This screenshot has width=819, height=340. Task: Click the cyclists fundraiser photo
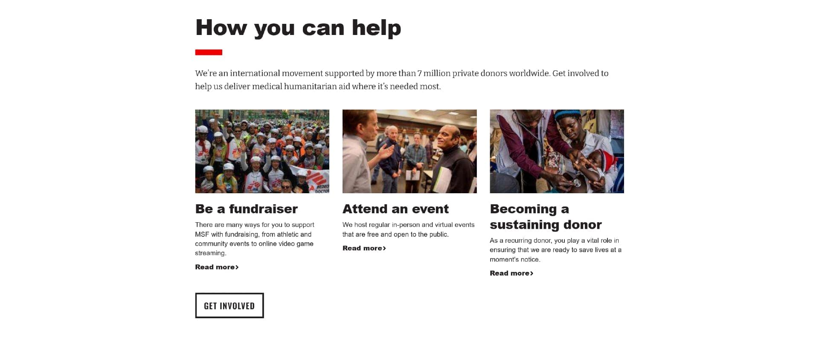tap(262, 151)
